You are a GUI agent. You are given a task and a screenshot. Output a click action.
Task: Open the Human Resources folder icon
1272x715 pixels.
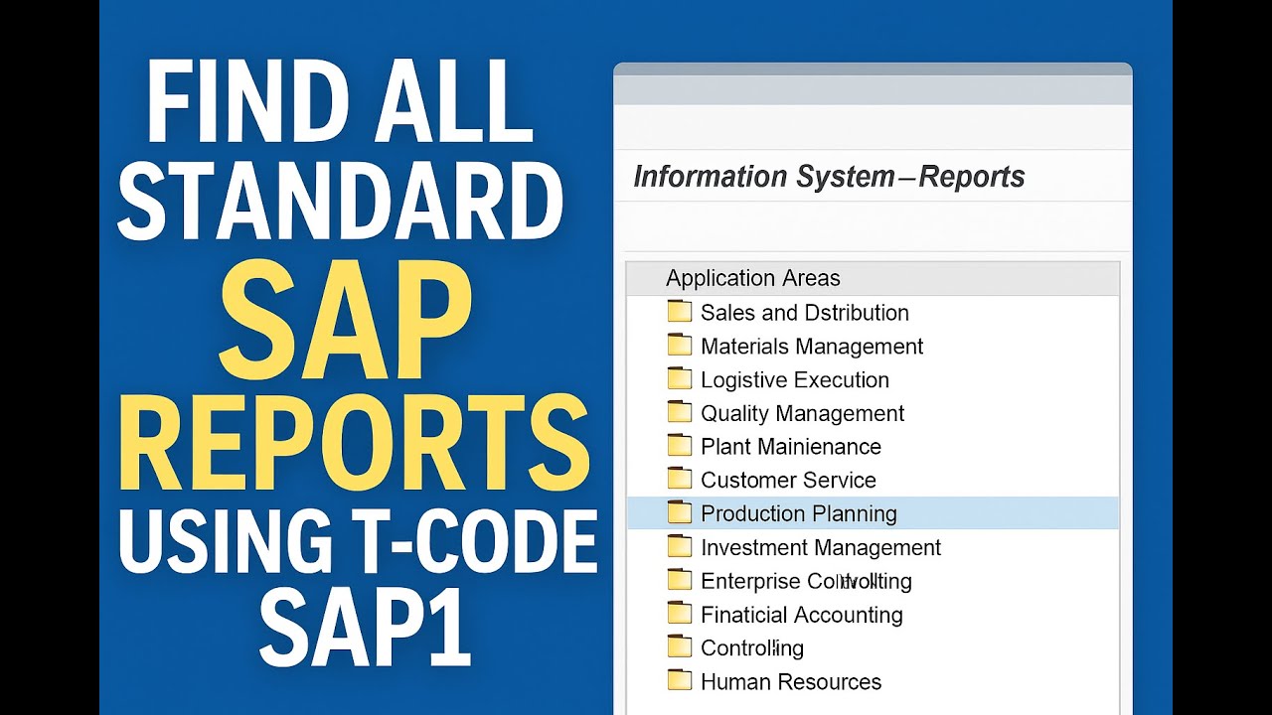680,681
